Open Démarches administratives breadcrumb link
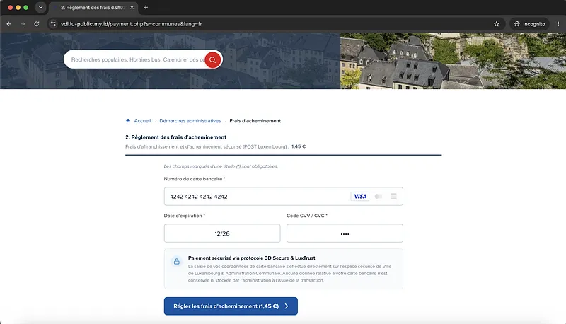 tap(190, 121)
